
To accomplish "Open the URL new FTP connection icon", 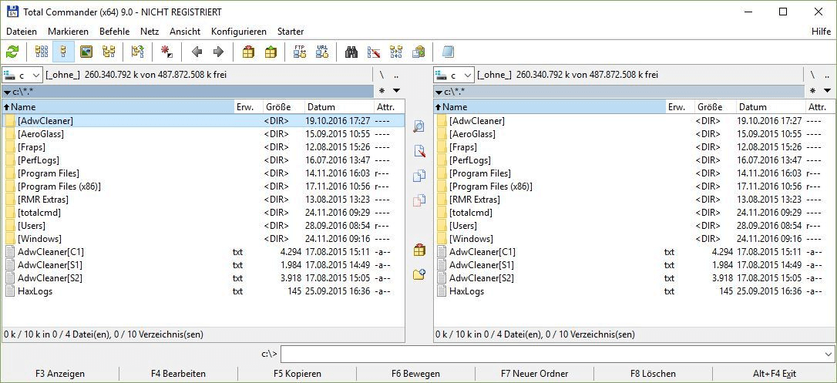I will coord(322,52).
